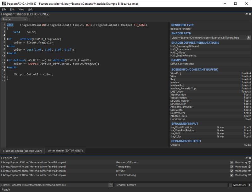Open the File menu
Image resolution: width=252 pixels, height=192 pixels.
coord(4,9)
